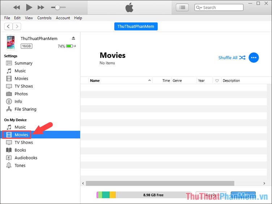The image size is (272, 204).
Task: Eject the ThuThuatPhanMem device
Action: [x=73, y=38]
